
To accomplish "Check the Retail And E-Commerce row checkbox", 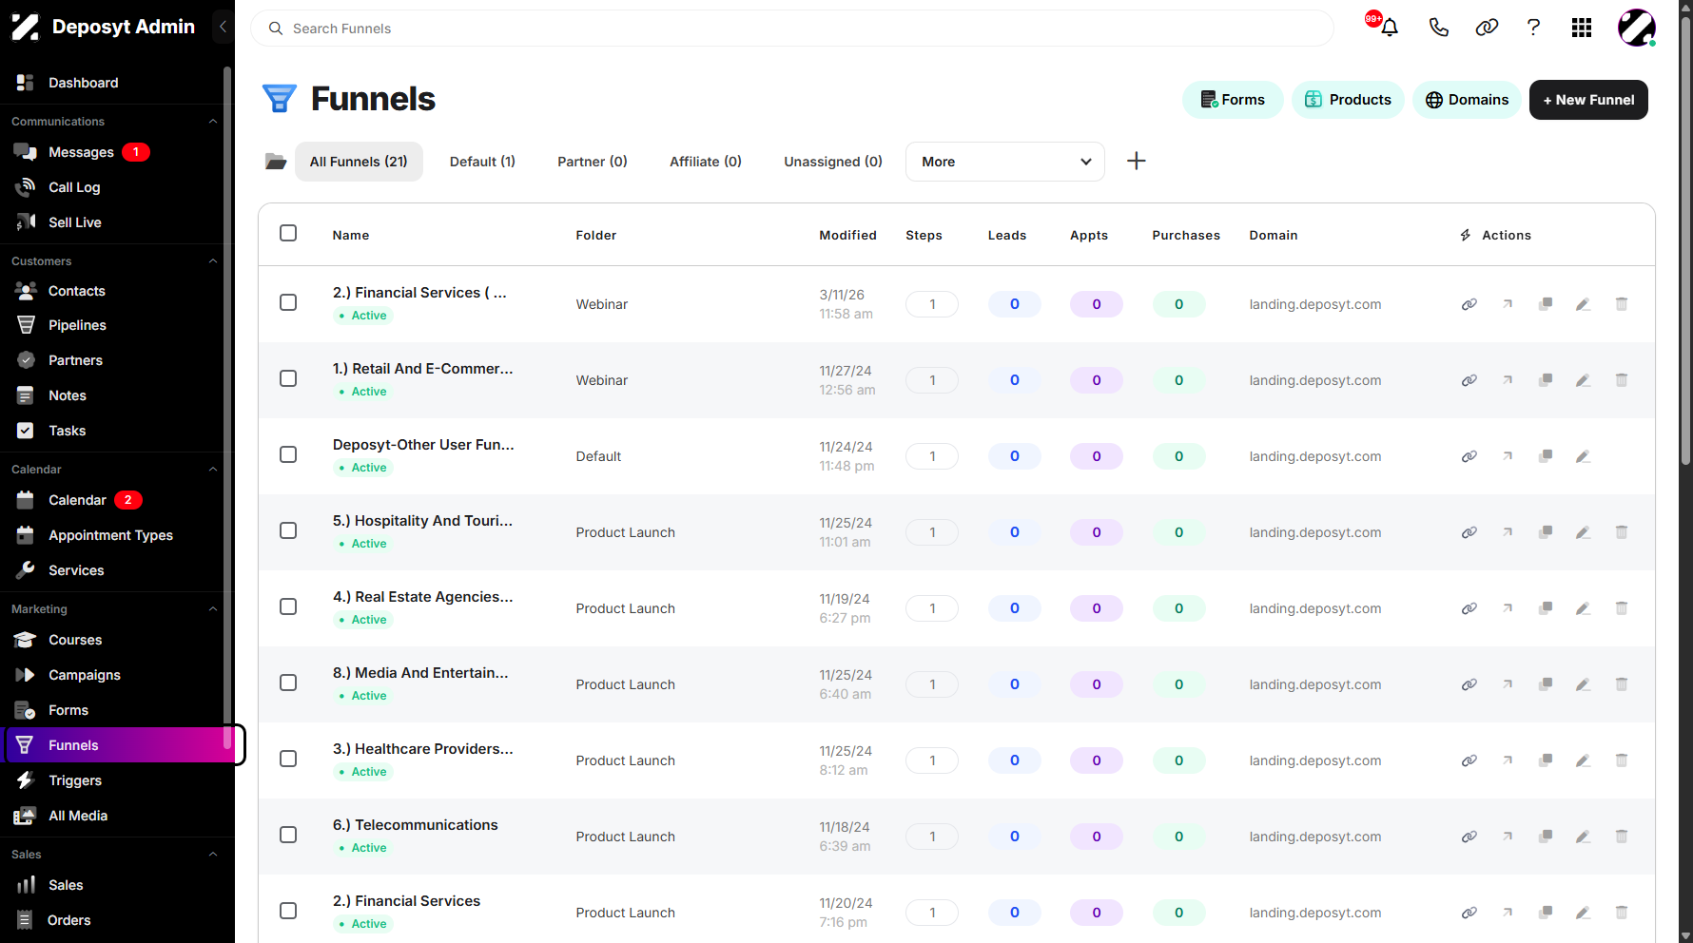I will [288, 378].
